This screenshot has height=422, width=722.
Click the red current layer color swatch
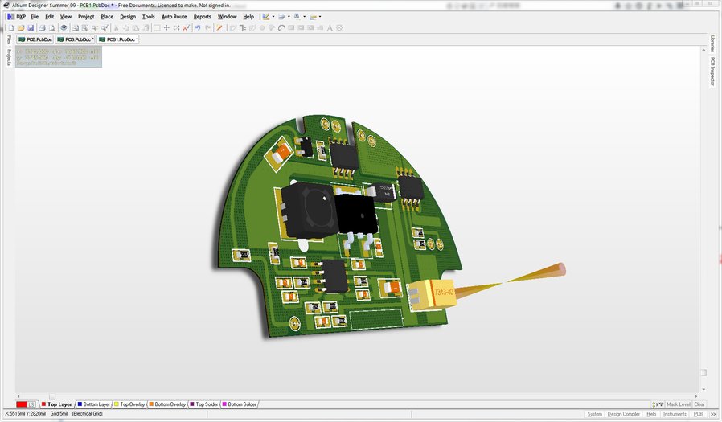click(x=22, y=404)
